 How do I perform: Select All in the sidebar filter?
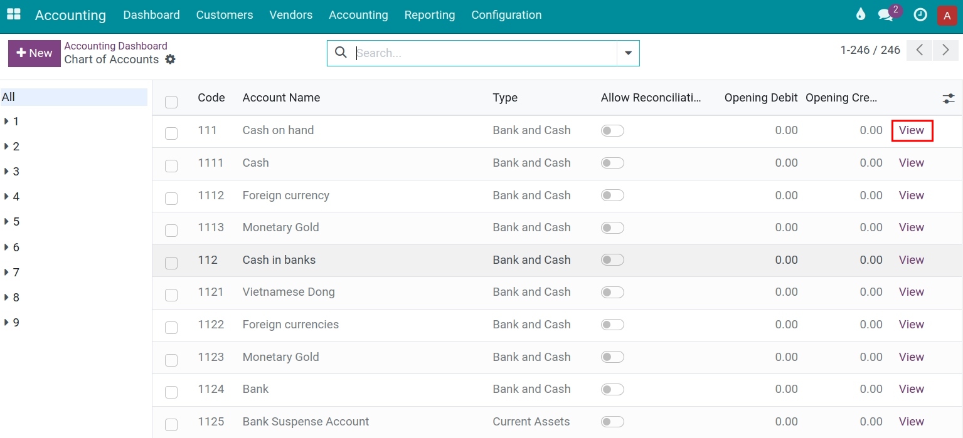pyautogui.click(x=74, y=97)
